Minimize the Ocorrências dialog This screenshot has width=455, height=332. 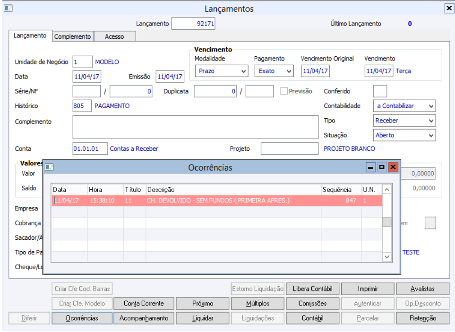coord(371,167)
